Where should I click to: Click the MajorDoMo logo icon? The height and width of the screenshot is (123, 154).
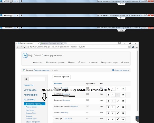[x=25, y=55]
